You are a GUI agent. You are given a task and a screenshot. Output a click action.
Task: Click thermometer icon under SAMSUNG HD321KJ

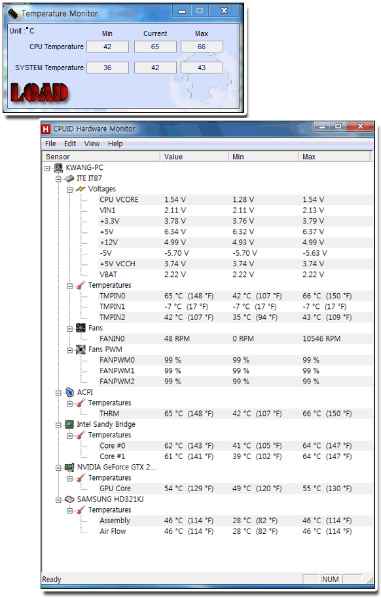pyautogui.click(x=81, y=509)
